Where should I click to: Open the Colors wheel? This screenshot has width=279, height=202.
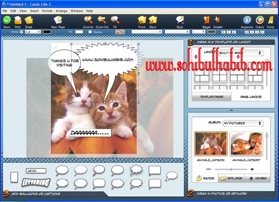259,20
